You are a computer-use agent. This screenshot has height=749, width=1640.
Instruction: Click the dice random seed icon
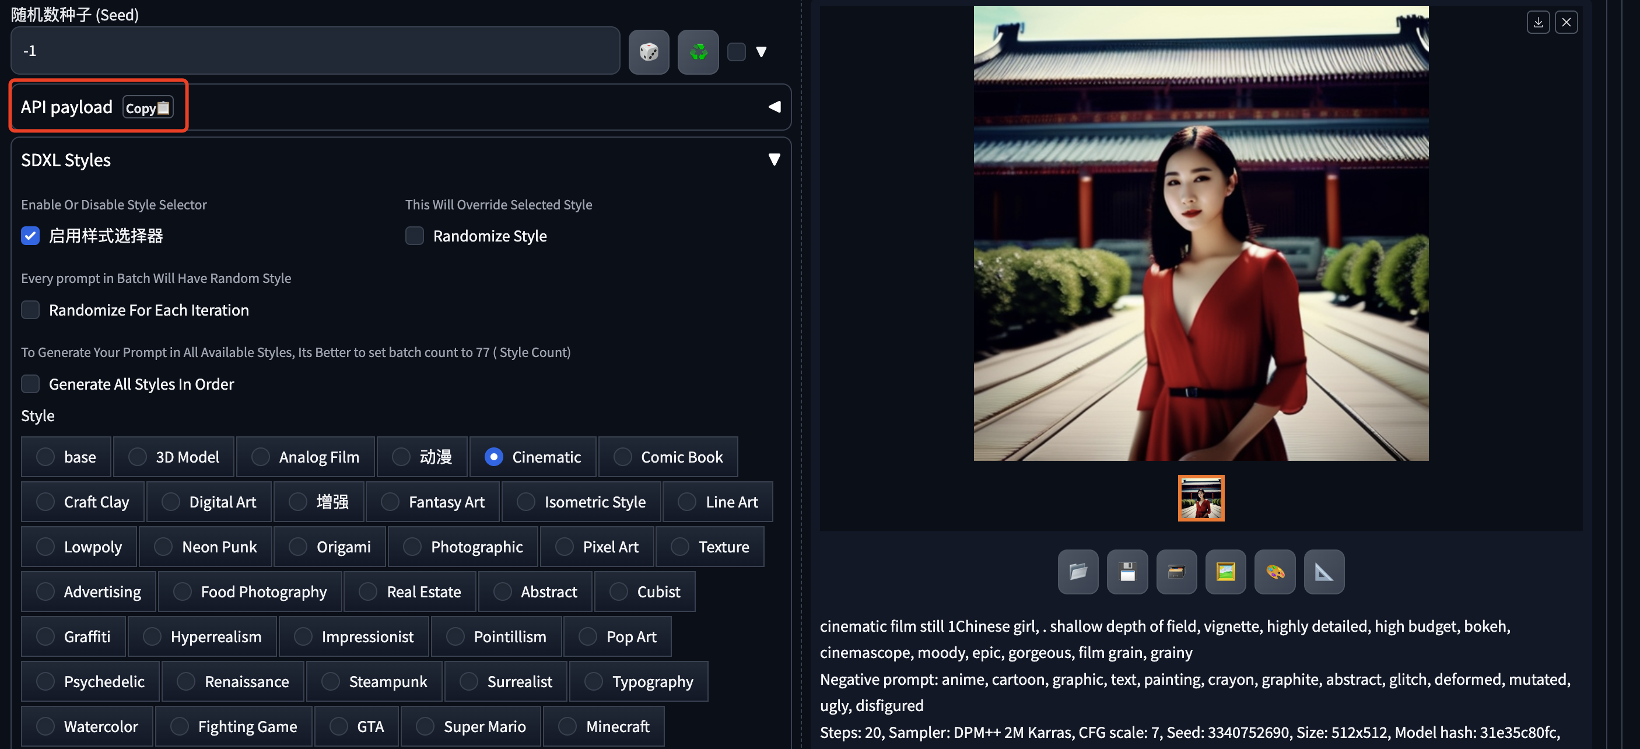648,51
